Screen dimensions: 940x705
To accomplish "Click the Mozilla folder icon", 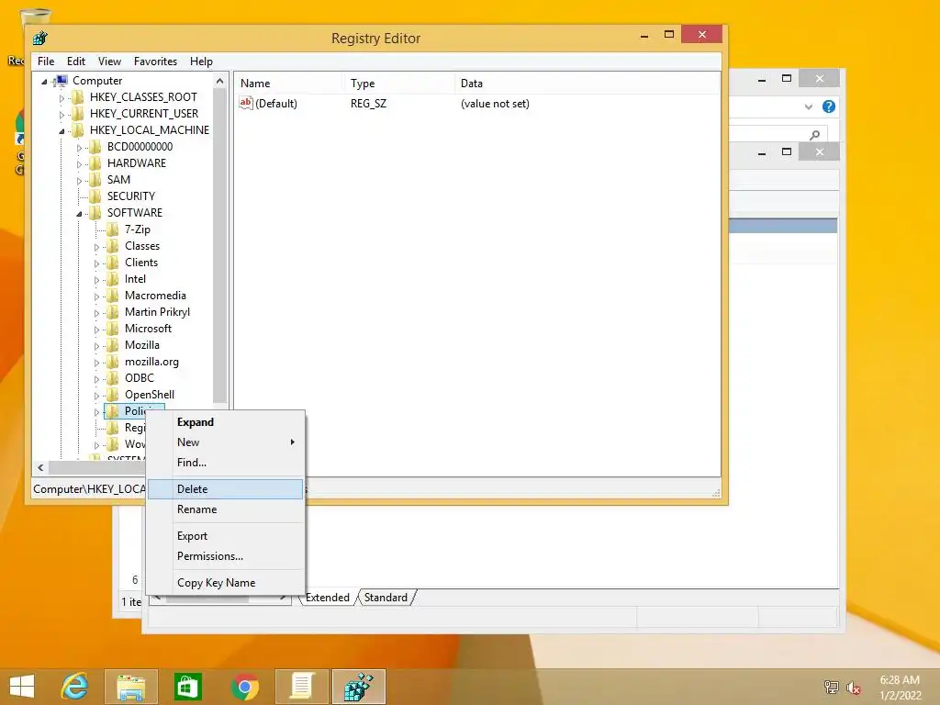I will tap(113, 345).
